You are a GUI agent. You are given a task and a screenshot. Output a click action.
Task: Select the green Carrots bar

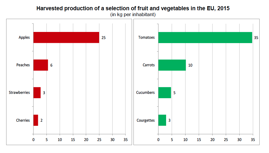click(172, 65)
